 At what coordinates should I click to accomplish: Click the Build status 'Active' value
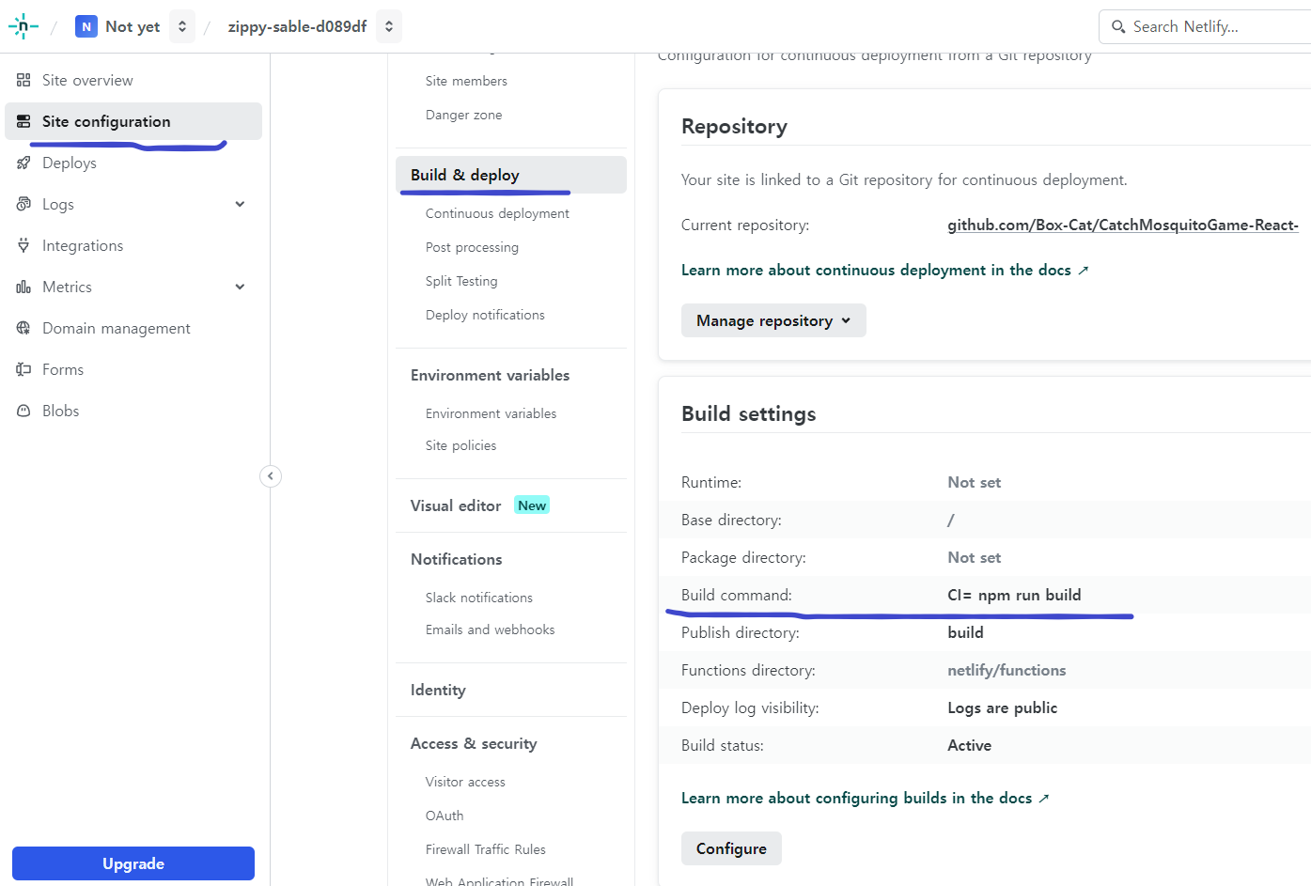[x=969, y=745]
